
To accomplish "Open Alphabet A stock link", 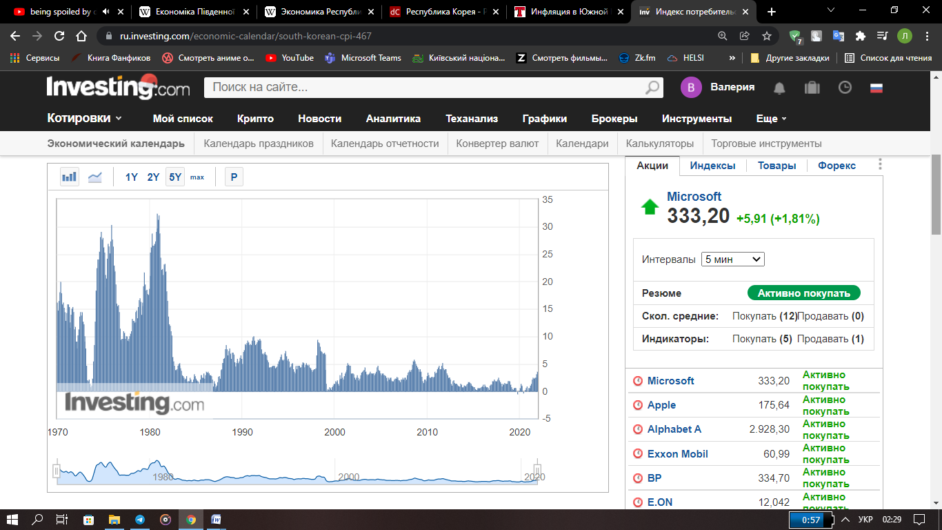I will (x=674, y=429).
